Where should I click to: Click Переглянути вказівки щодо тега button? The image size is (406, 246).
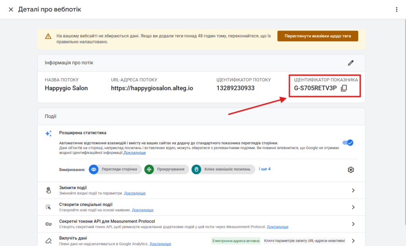click(317, 36)
